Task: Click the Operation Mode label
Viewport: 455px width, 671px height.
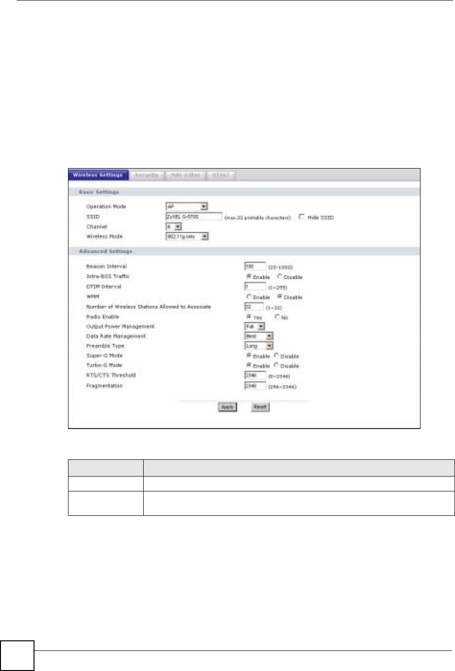Action: point(106,206)
